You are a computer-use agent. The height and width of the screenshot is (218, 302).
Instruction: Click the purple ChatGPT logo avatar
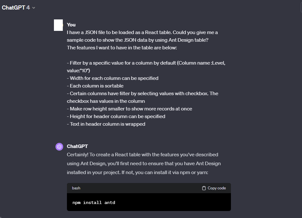[x=59, y=147]
